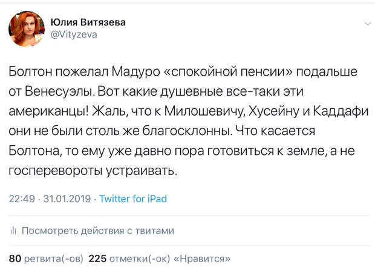Click the display name Юлия Витязева
Screen dimensions: 375x270
pyautogui.click(x=88, y=22)
